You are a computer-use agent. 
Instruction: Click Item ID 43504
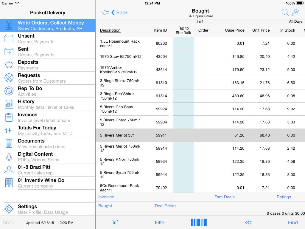coord(161,56)
